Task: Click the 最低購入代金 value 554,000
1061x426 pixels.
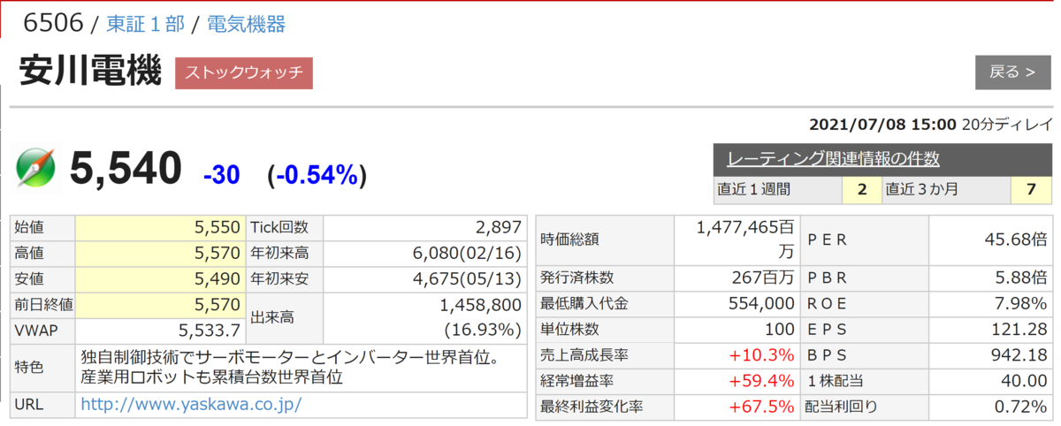Action: coord(762,303)
